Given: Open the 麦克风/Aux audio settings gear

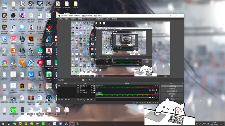Looking at the screenshot, I should [157, 90].
